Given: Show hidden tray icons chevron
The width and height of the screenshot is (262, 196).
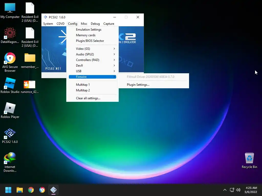Looking at the screenshot, I should [x=225, y=190].
